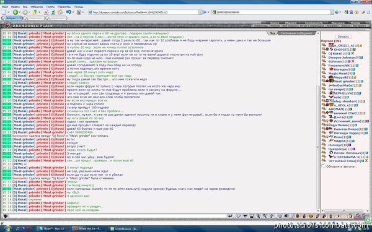The width and height of the screenshot is (372, 232).
Task: Click the yellow folder icon in top-right toolbar
Action: [x=356, y=12]
